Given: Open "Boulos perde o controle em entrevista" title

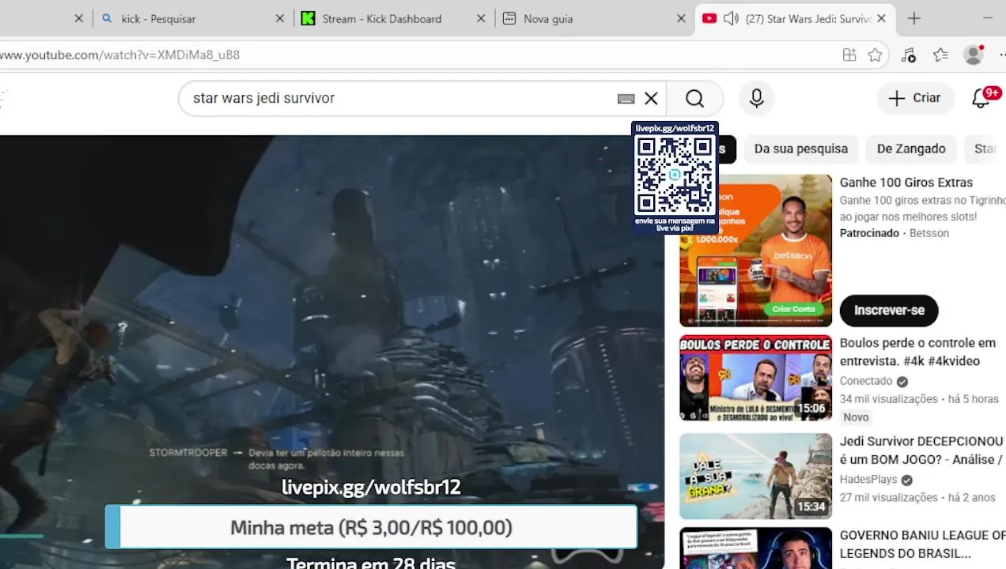Looking at the screenshot, I should [917, 352].
